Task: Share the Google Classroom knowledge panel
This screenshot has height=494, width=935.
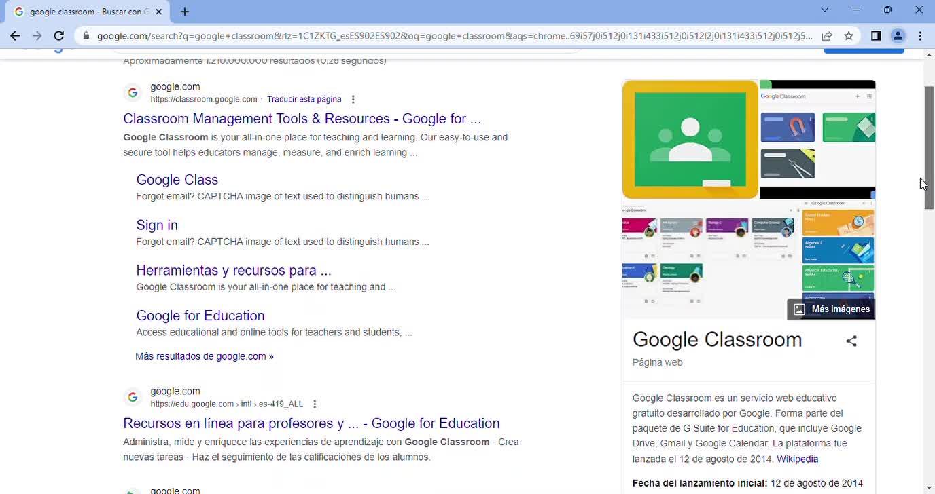Action: click(x=851, y=341)
